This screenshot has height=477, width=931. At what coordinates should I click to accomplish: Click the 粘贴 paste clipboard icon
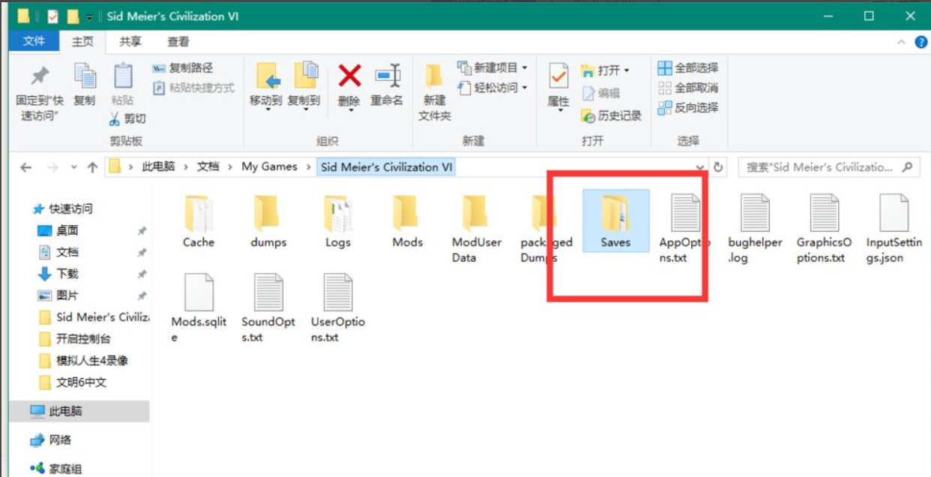pyautogui.click(x=123, y=76)
